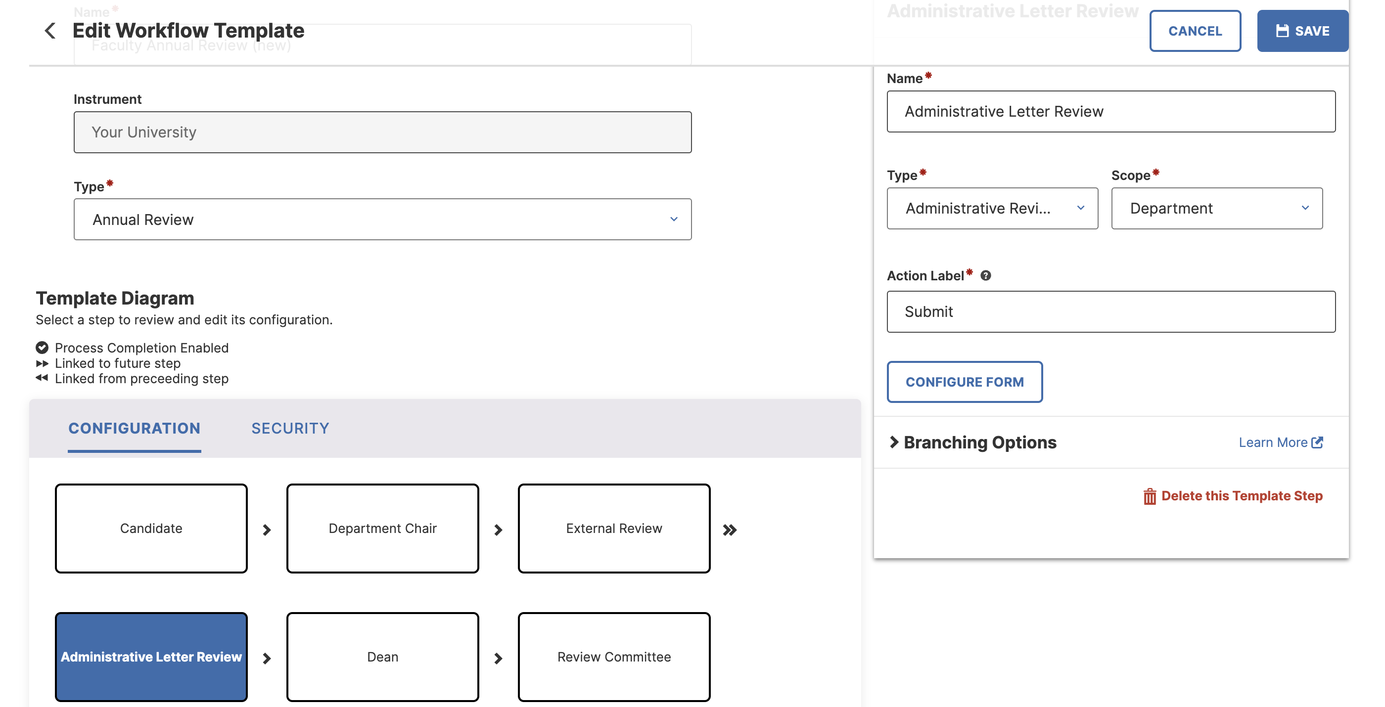1385x707 pixels.
Task: Click the Action Label field containing Submit
Action: 1111,311
